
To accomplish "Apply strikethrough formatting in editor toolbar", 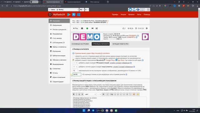I will tap(82, 94).
